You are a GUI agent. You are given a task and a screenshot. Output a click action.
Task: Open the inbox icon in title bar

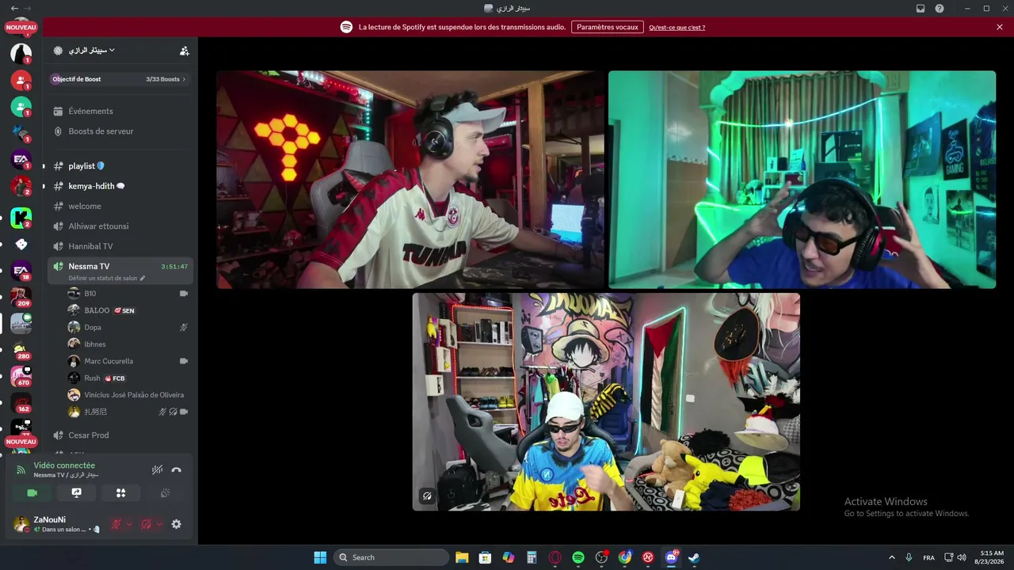921,9
